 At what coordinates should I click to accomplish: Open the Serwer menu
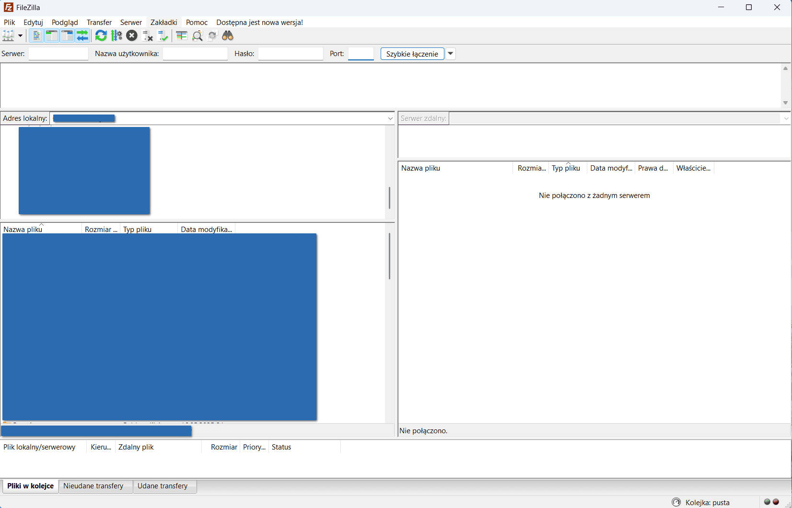(131, 23)
